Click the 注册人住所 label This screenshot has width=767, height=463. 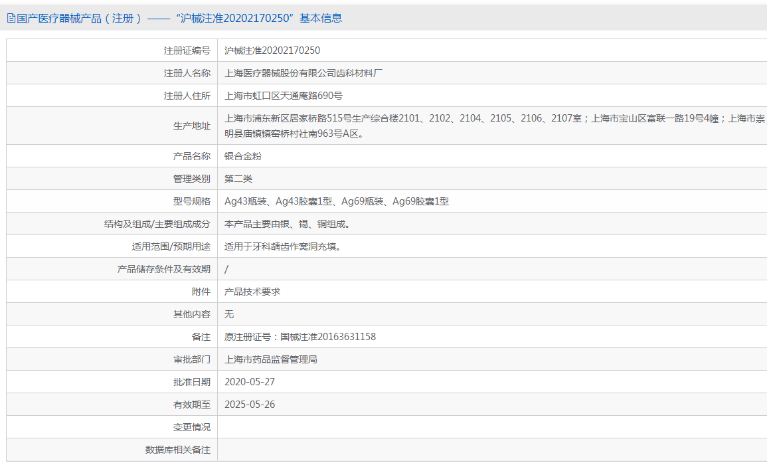[x=187, y=96]
